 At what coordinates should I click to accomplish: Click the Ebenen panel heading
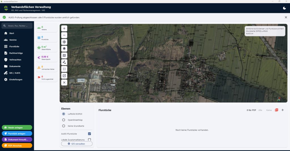[66, 109]
